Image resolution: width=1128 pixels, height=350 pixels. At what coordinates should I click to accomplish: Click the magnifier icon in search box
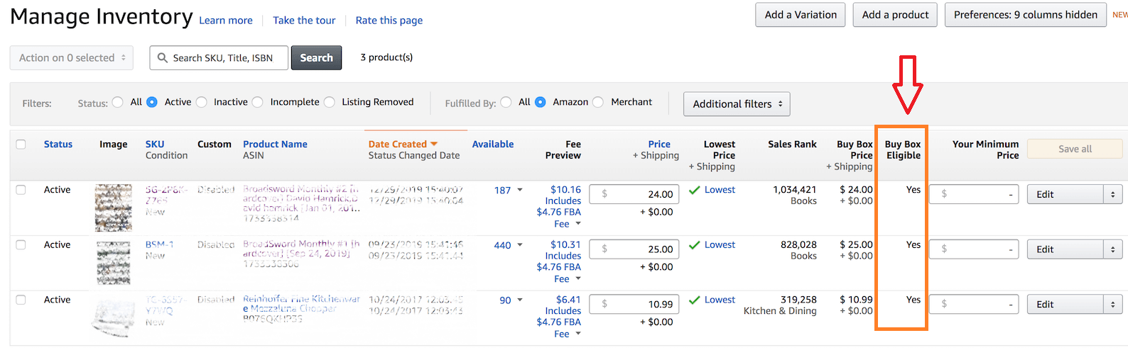point(163,58)
